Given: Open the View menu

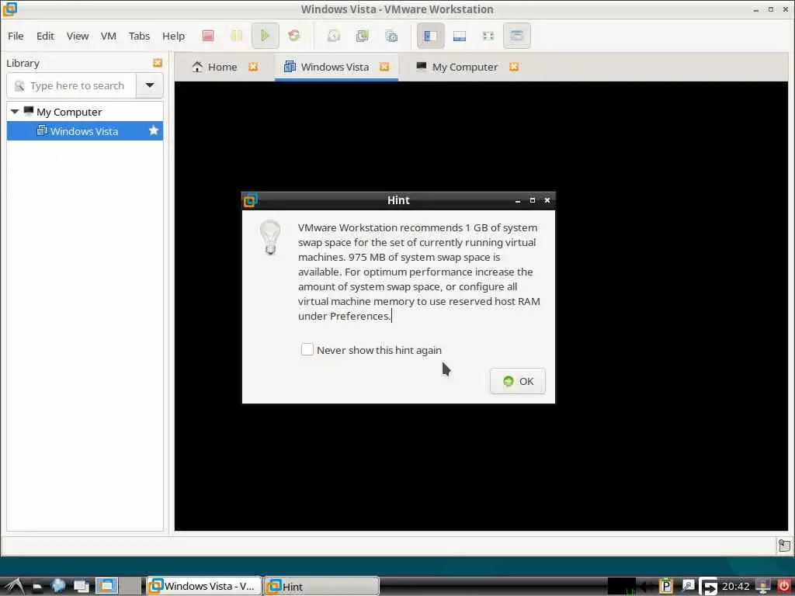Looking at the screenshot, I should 78,36.
